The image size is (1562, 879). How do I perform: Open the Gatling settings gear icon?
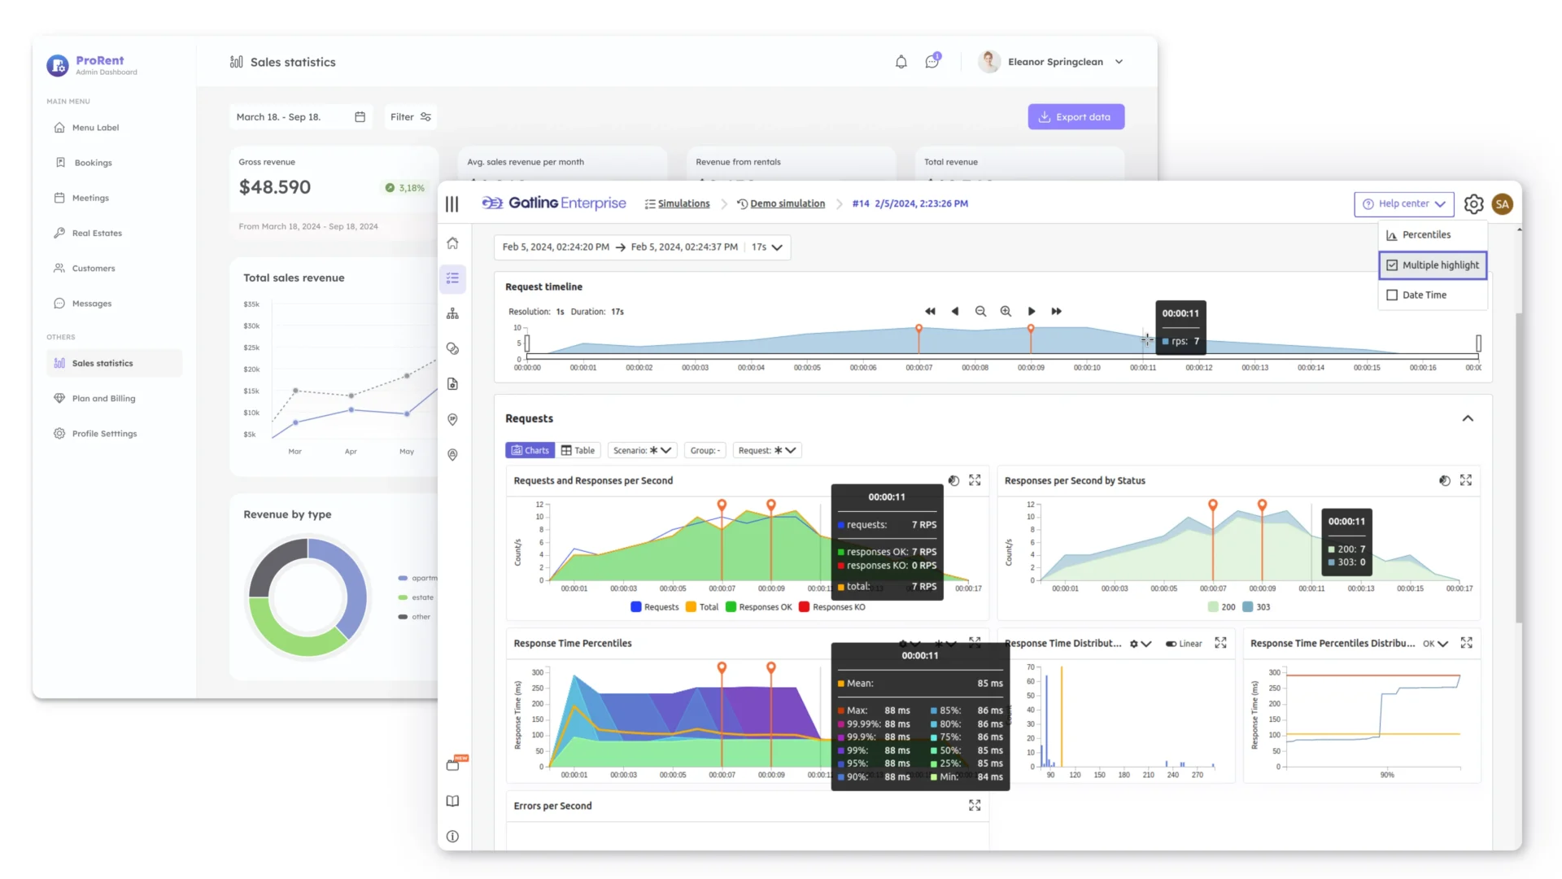(x=1473, y=203)
